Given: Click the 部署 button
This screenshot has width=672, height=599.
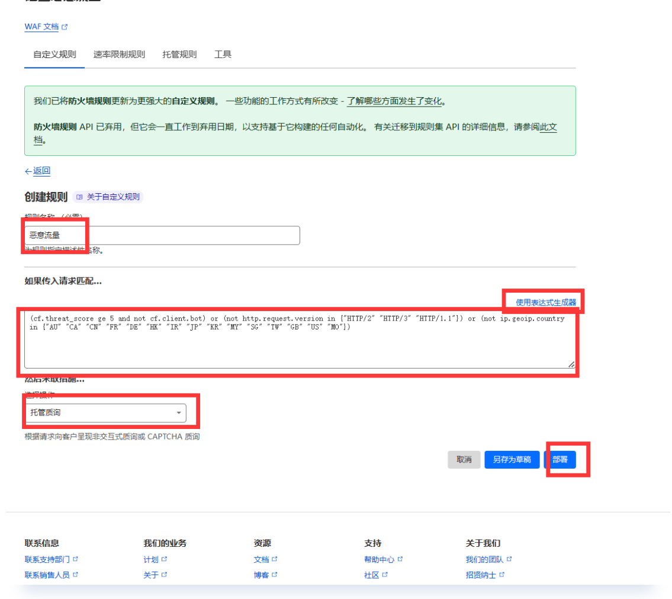Looking at the screenshot, I should point(560,460).
